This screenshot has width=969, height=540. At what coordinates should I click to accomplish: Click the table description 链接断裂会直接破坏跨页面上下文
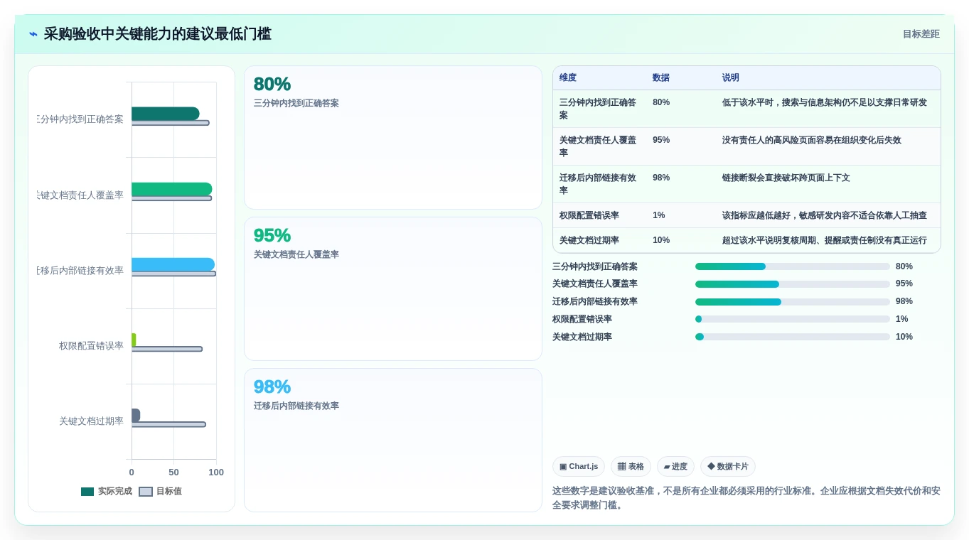click(x=786, y=178)
